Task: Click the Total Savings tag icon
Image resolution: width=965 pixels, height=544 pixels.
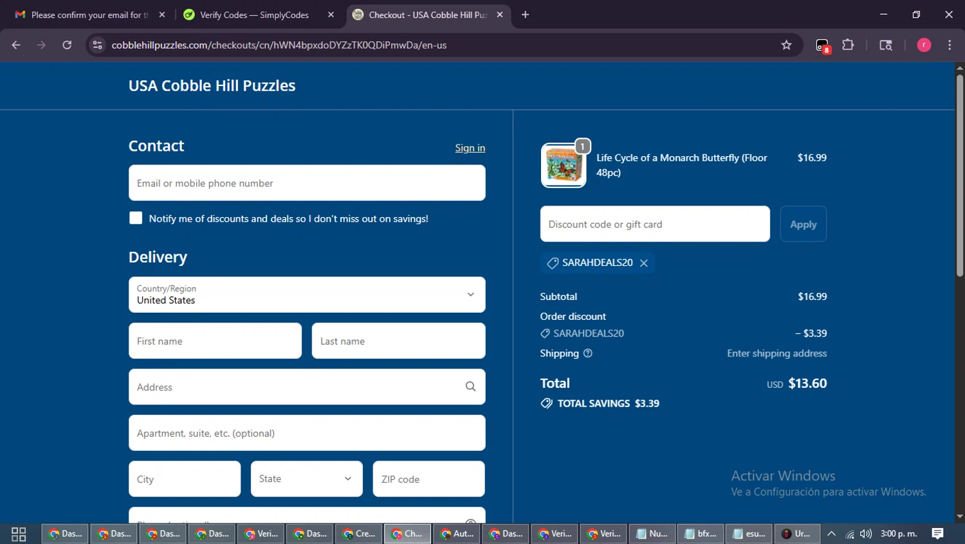Action: coord(547,403)
